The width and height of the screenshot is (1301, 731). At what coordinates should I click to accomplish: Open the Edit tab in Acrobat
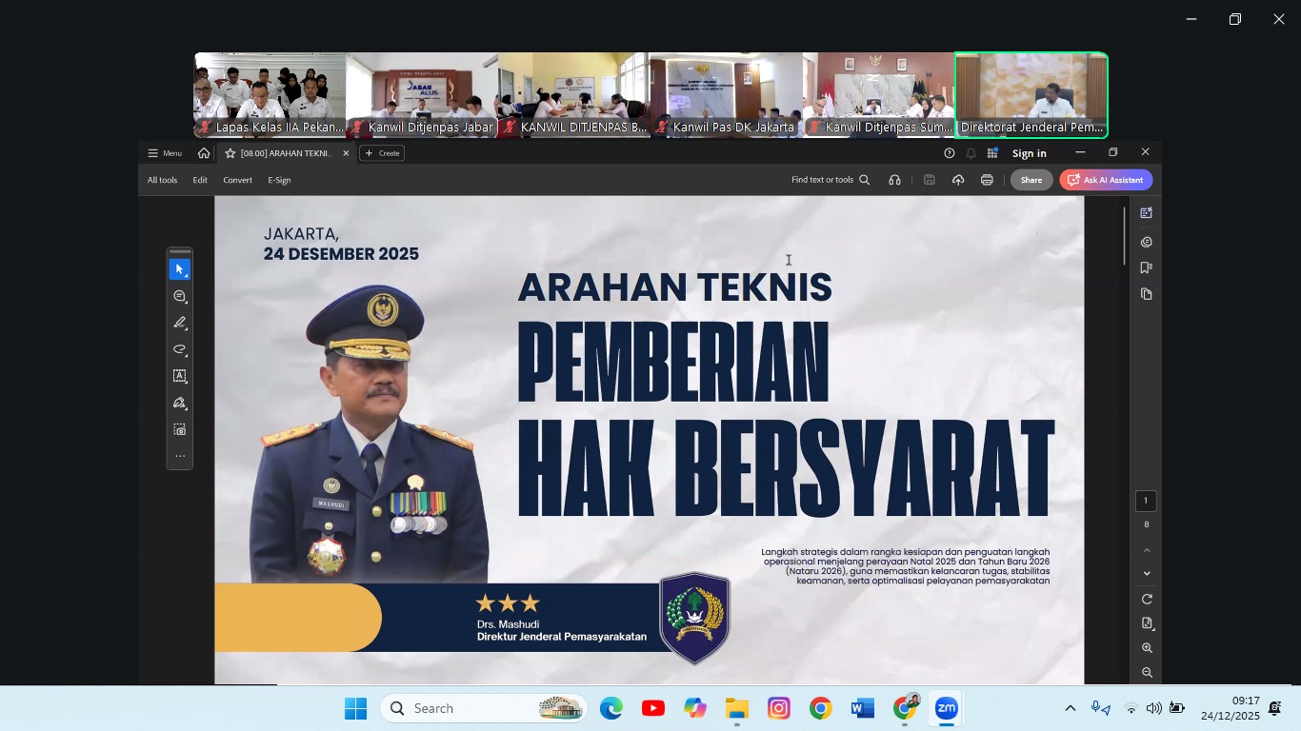click(200, 180)
